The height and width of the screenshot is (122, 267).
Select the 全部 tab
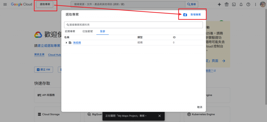102,31
